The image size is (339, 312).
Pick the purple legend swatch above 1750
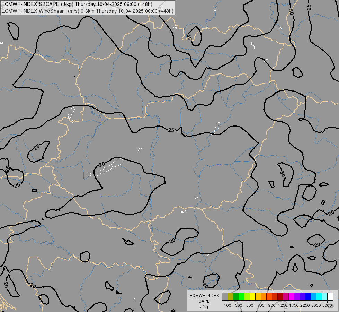[x=297, y=296]
